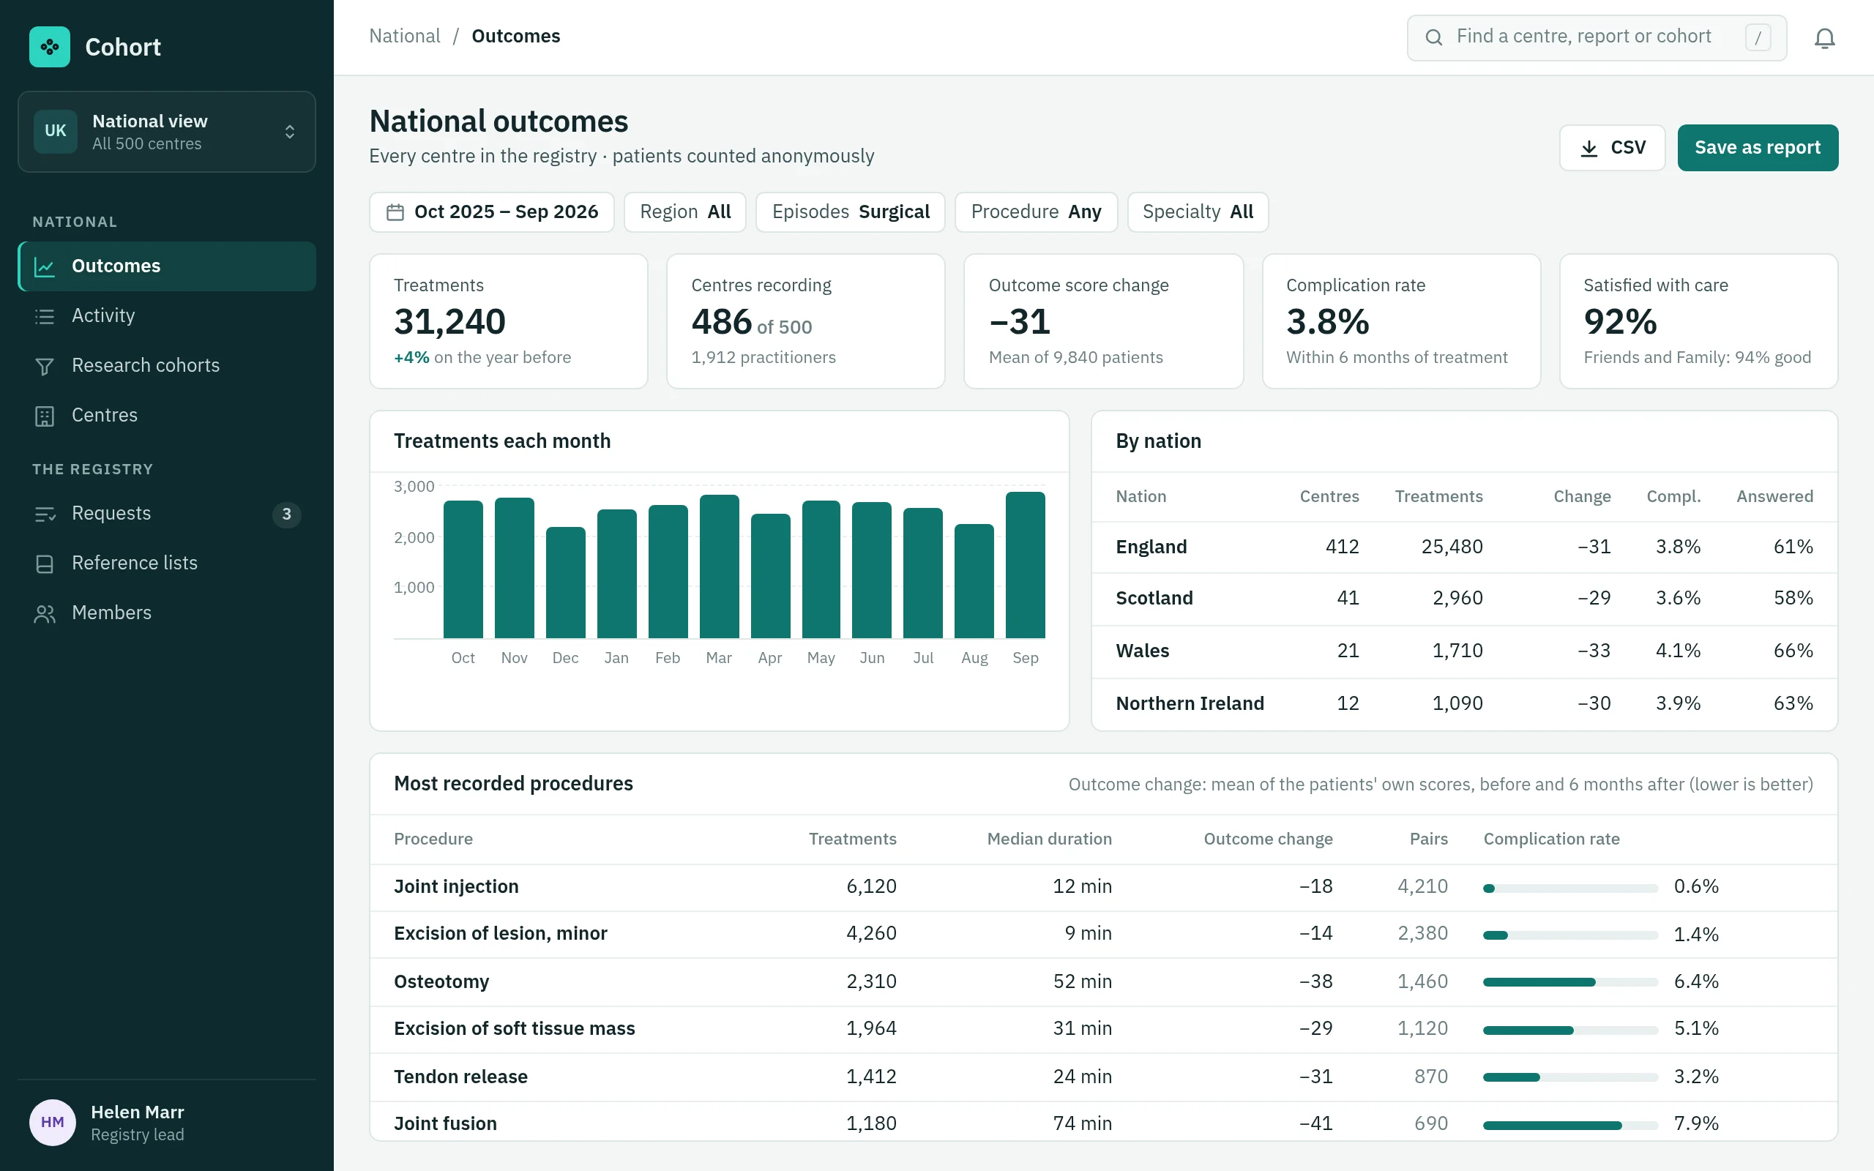Viewport: 1874px width, 1171px height.
Task: Click Helen Marr's HM avatar
Action: click(53, 1122)
